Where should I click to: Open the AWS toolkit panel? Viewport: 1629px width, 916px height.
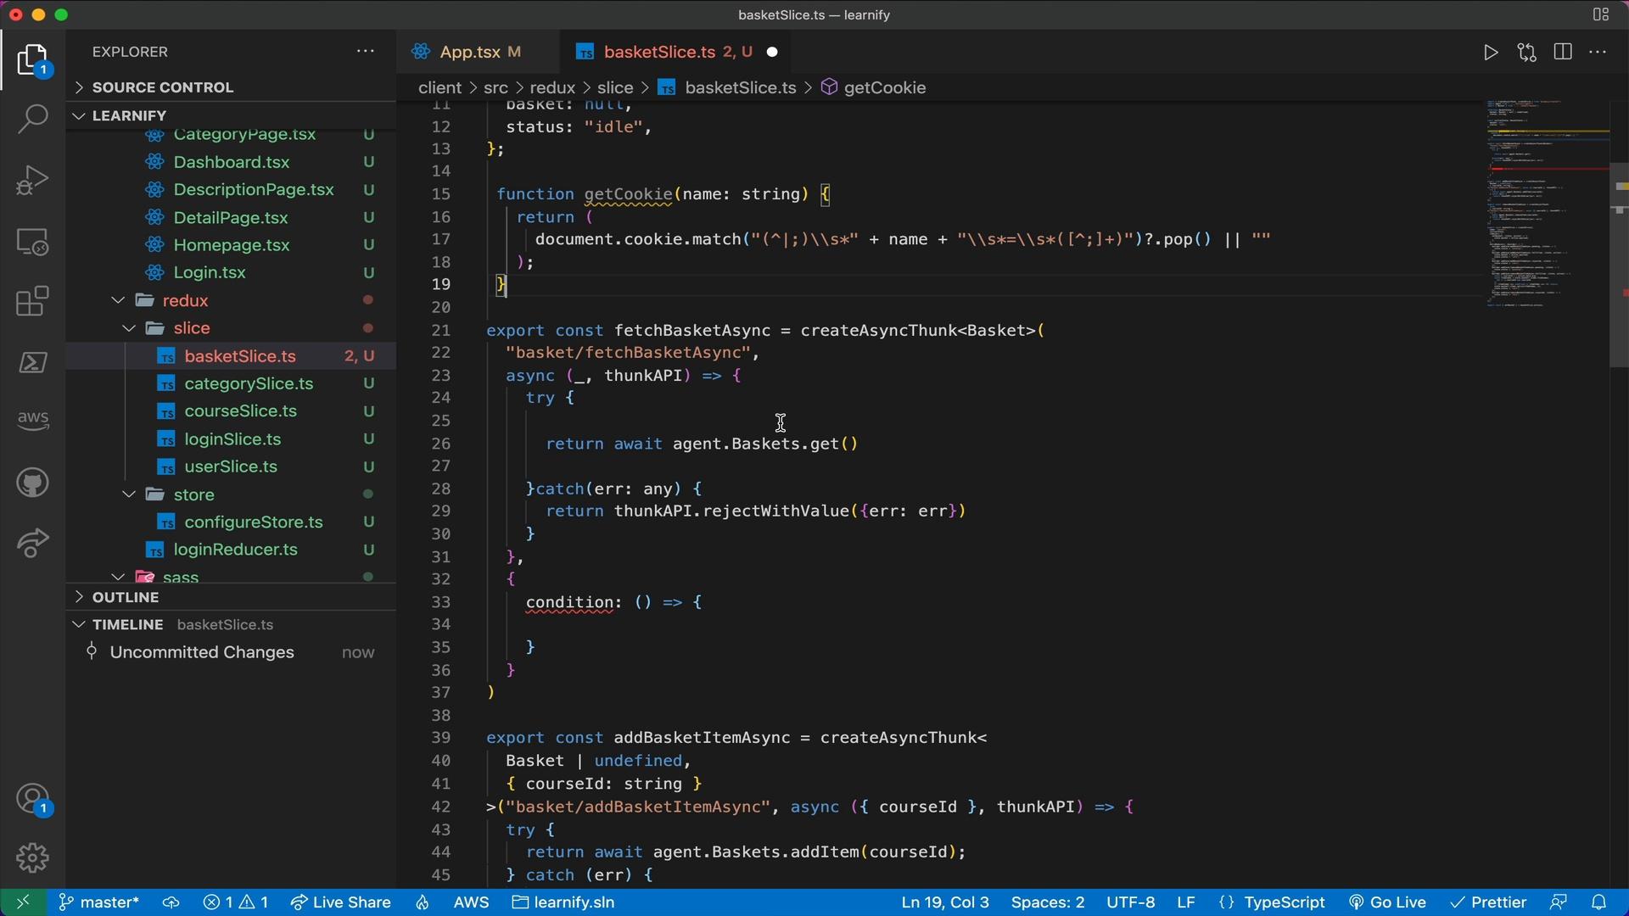coord(32,420)
